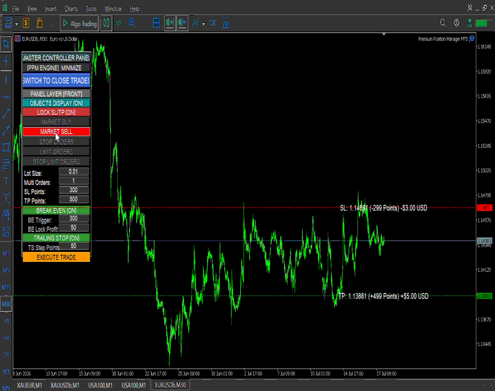The height and width of the screenshot is (391, 495).
Task: Click the STOP ORDERS button
Action: [x=56, y=142]
